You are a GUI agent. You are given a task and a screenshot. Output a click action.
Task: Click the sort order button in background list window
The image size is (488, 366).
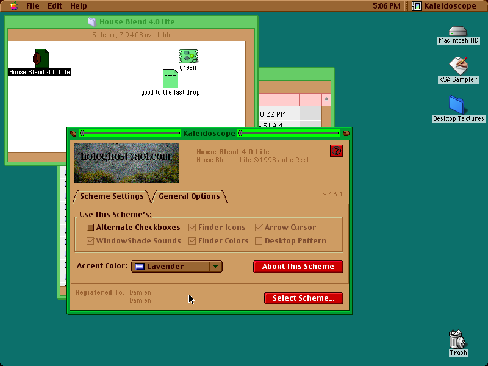(326, 99)
